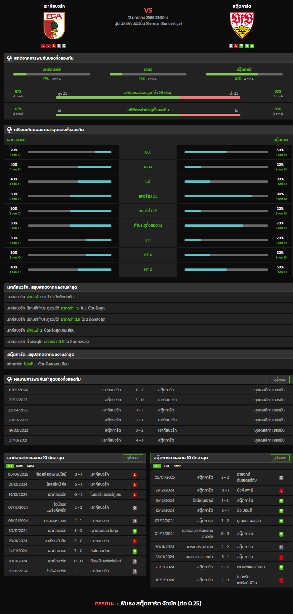The width and height of the screenshot is (293, 614).
Task: Select ALL filter in Augsburg last 10 matches
Action: pyautogui.click(x=10, y=466)
